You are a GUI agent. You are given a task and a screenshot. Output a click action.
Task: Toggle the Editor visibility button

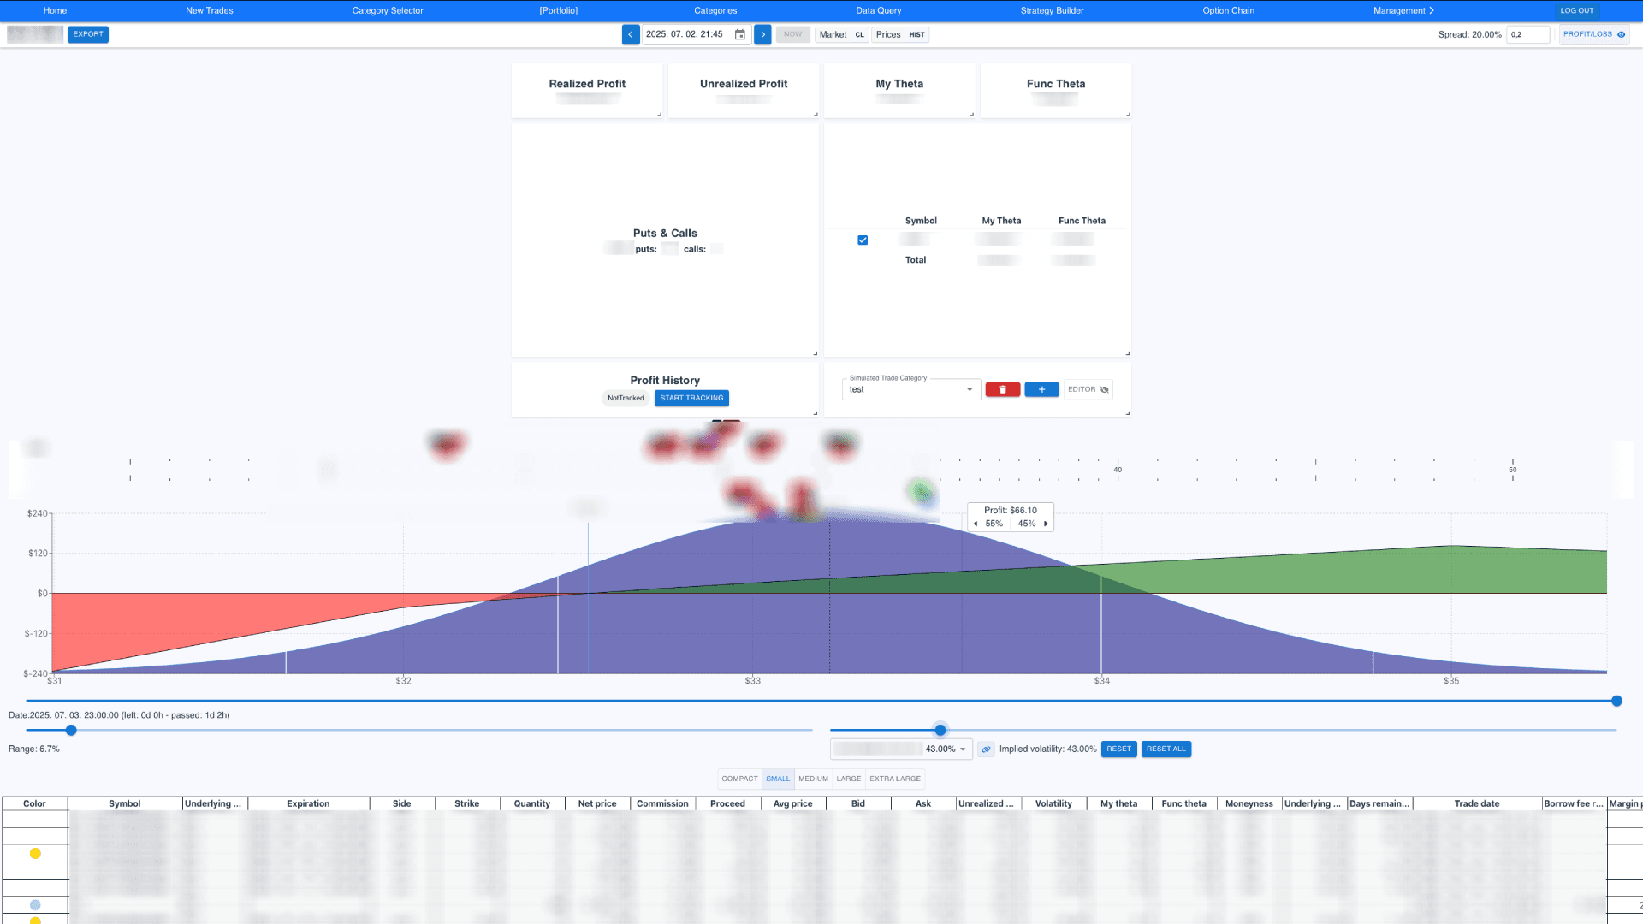[x=1088, y=389]
